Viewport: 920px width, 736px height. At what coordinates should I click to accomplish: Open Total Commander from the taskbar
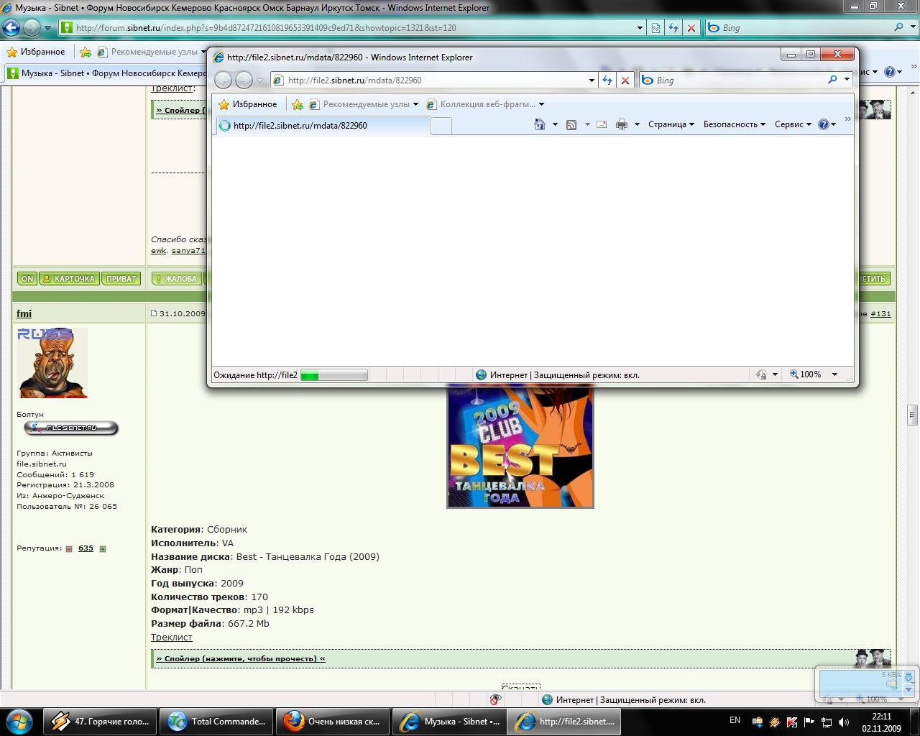[216, 721]
